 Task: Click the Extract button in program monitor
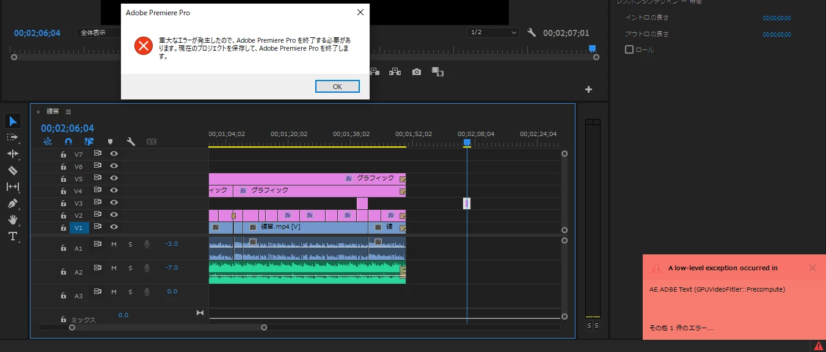coord(395,71)
